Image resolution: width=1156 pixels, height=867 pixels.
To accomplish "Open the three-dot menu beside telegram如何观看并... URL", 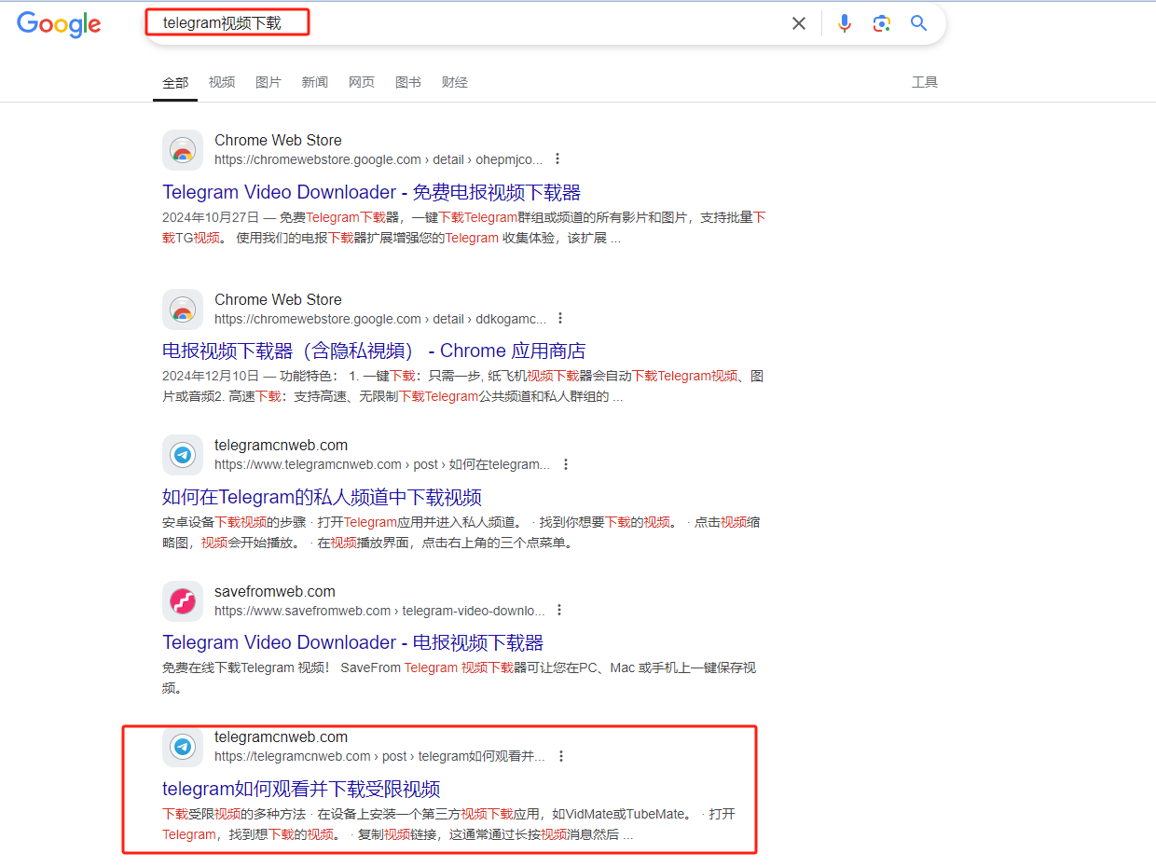I will (x=561, y=756).
